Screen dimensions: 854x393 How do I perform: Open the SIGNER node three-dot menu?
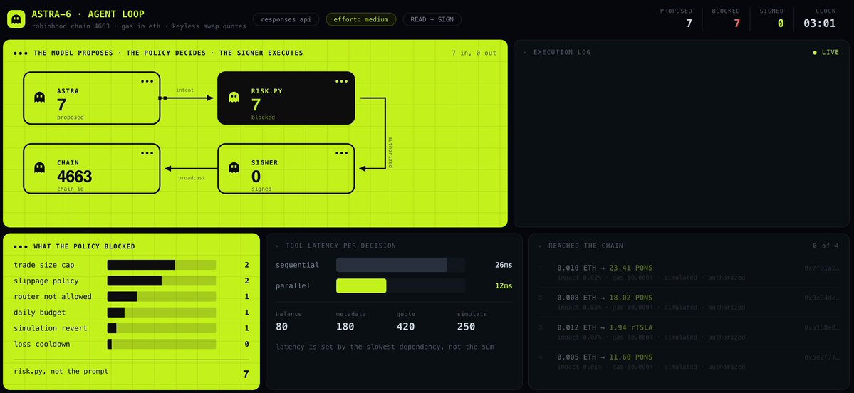(341, 154)
